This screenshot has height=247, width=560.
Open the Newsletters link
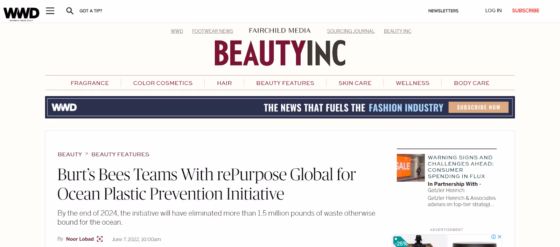(443, 11)
